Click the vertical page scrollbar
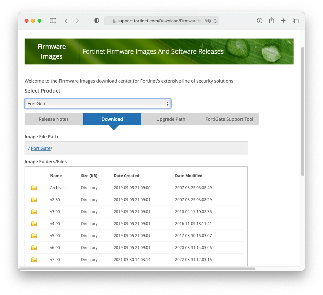323x295 pixels. point(303,111)
